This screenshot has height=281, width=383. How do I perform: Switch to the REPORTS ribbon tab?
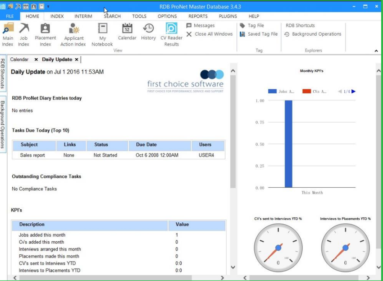click(x=198, y=16)
